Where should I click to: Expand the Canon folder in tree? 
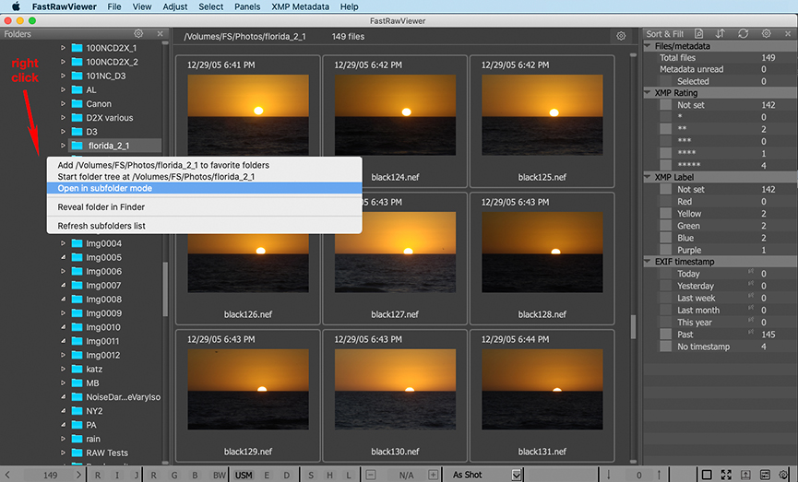pyautogui.click(x=64, y=104)
